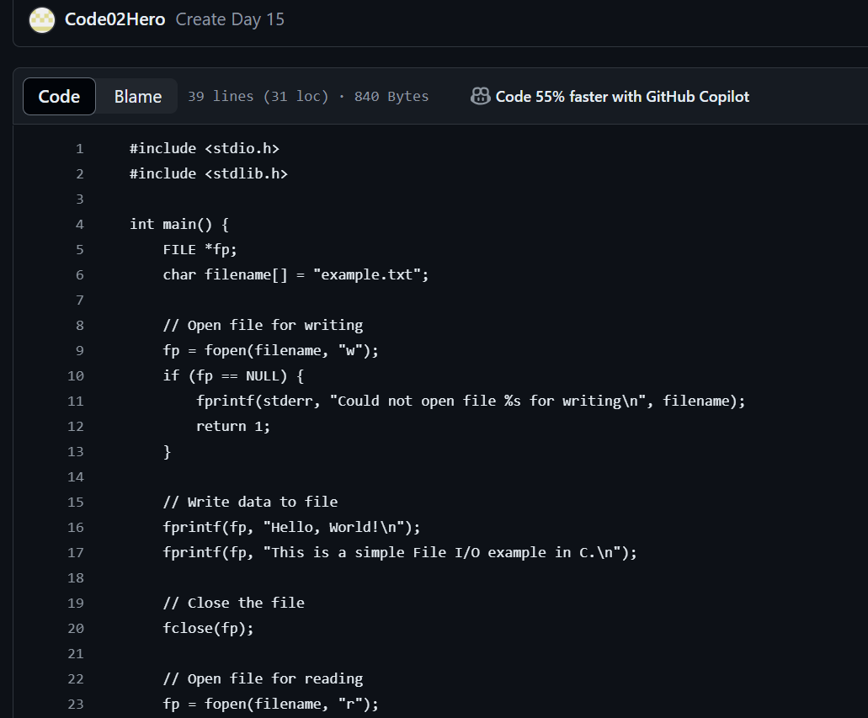Click the 'FILE *fp;' declaration
This screenshot has height=718, width=868.
tap(200, 250)
